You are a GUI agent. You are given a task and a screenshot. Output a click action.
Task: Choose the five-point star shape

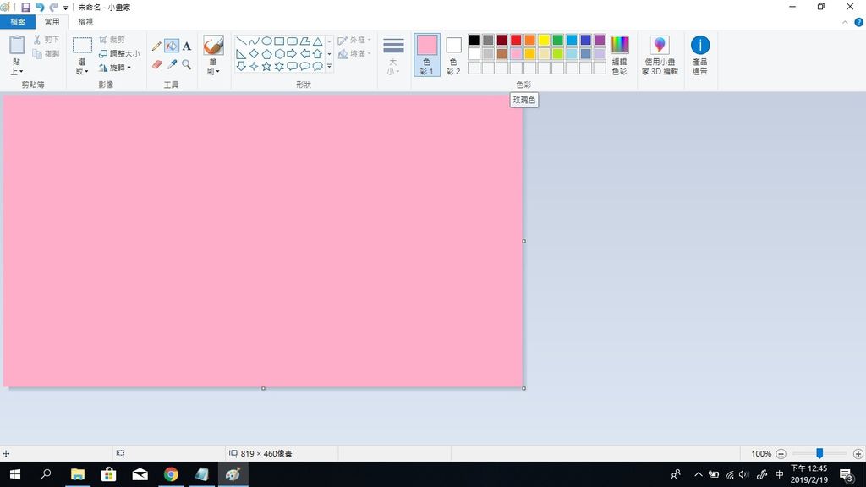pos(266,66)
